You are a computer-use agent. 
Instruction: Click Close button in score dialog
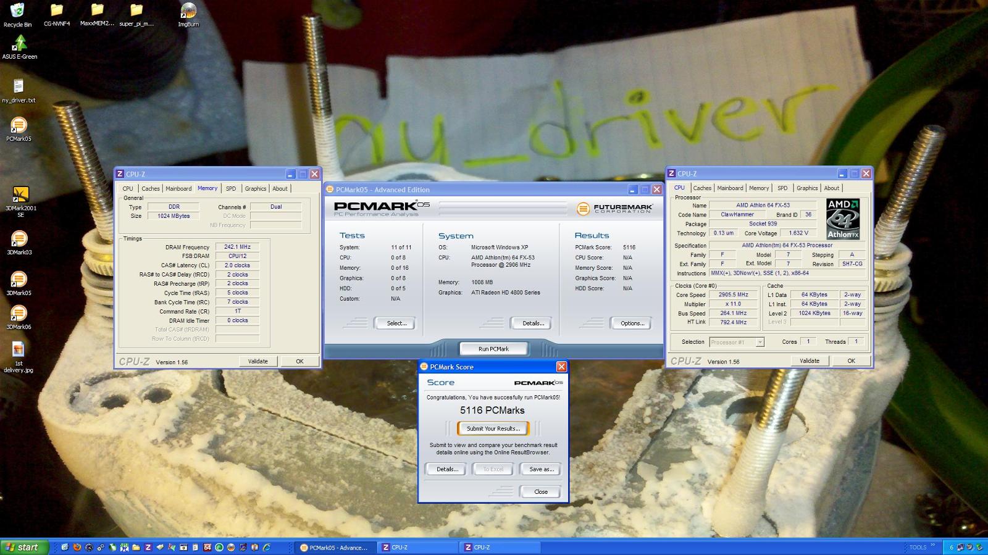[541, 491]
